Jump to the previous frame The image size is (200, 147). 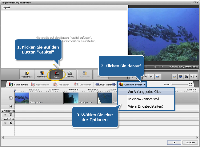tap(146, 76)
